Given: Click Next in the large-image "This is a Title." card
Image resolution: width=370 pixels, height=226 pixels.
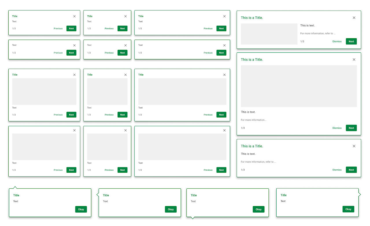Looking at the screenshot, I should tap(351, 128).
